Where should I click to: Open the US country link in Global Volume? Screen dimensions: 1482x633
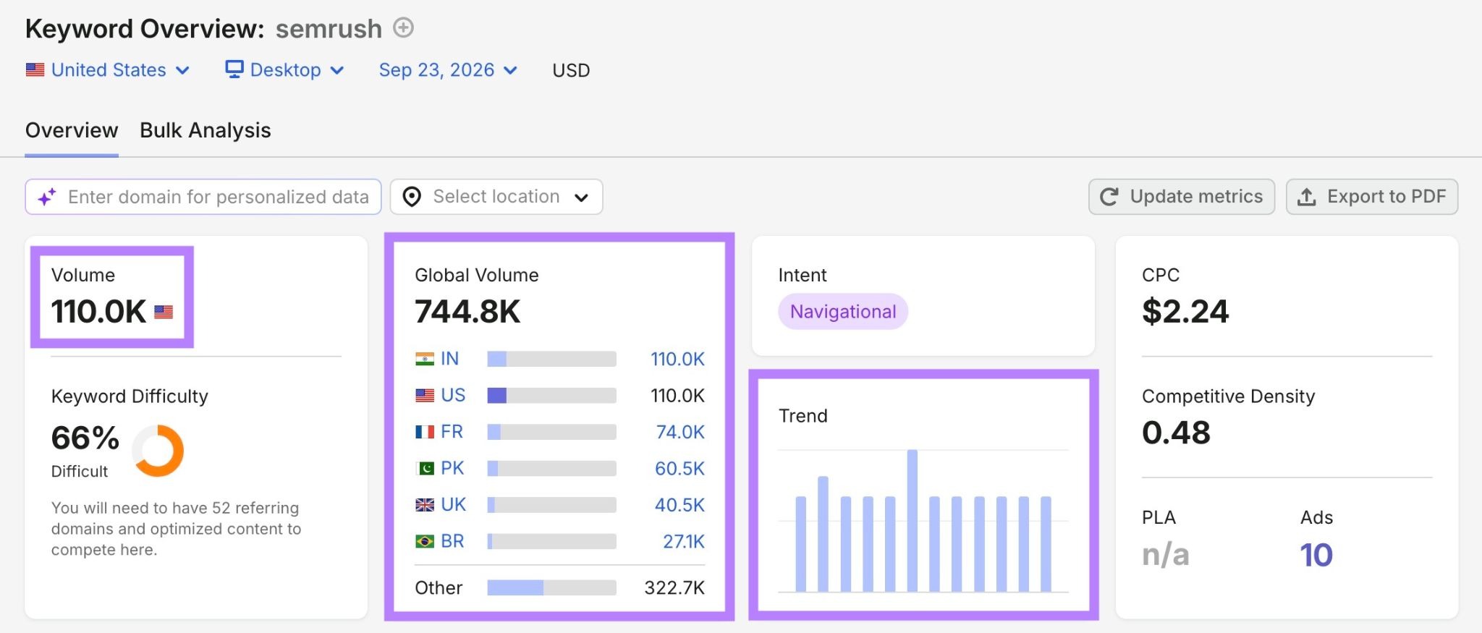click(453, 396)
